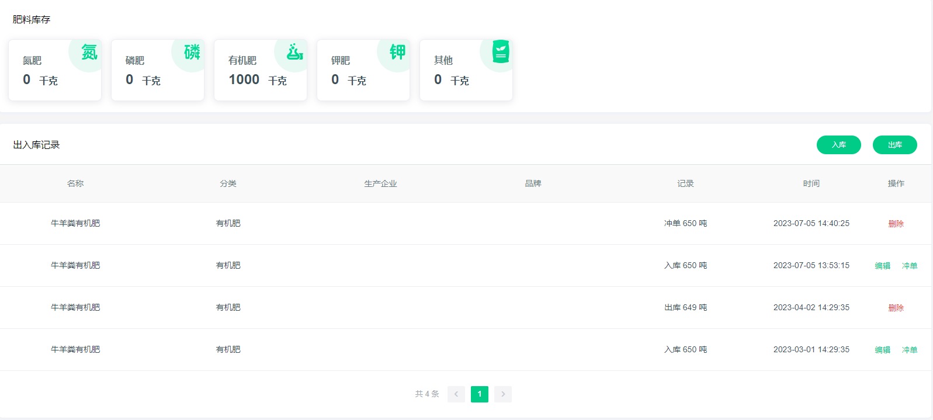Click the phosphate fertilizer 磷 icon

click(192, 53)
